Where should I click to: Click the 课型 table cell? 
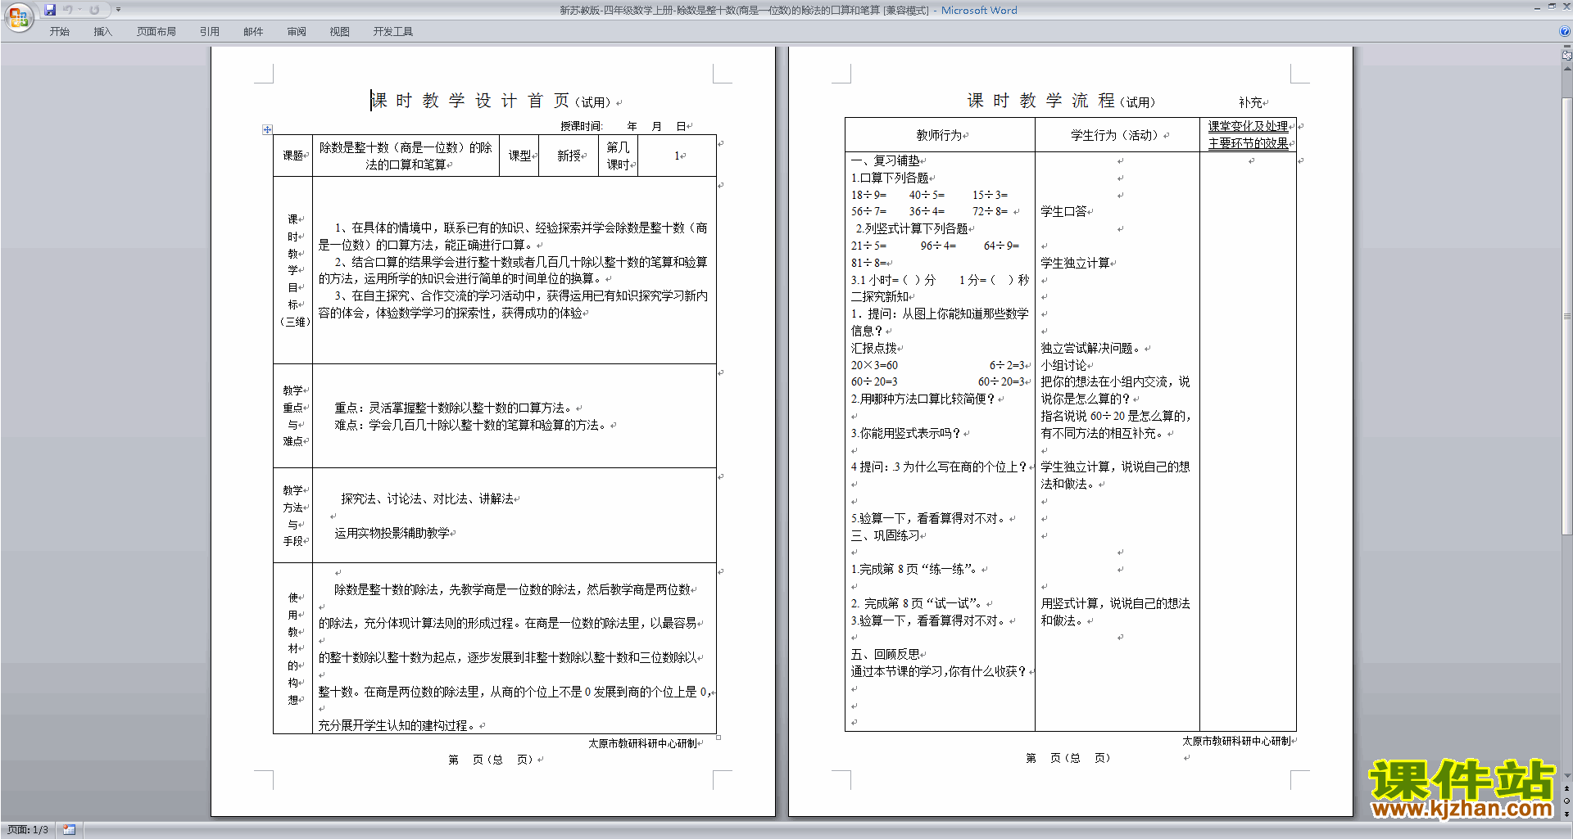[519, 156]
